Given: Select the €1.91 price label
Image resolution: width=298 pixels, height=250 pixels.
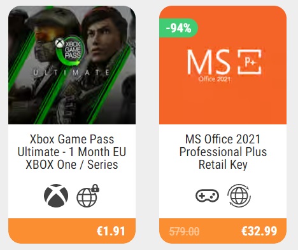Looking at the screenshot, I should click(x=111, y=231).
